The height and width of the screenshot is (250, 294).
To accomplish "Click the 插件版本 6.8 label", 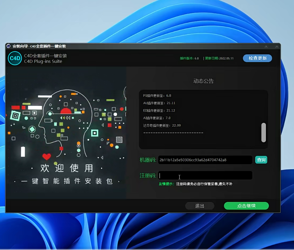I will tap(189, 58).
